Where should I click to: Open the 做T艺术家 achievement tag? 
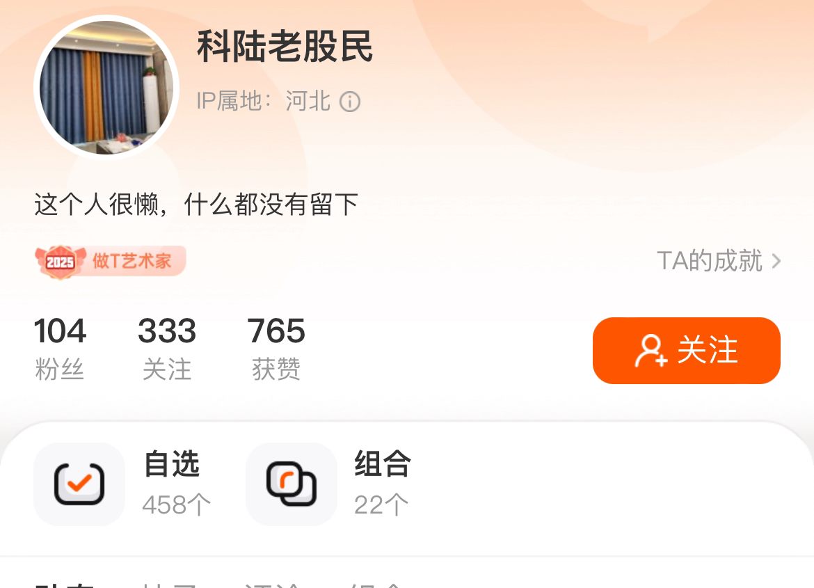111,261
